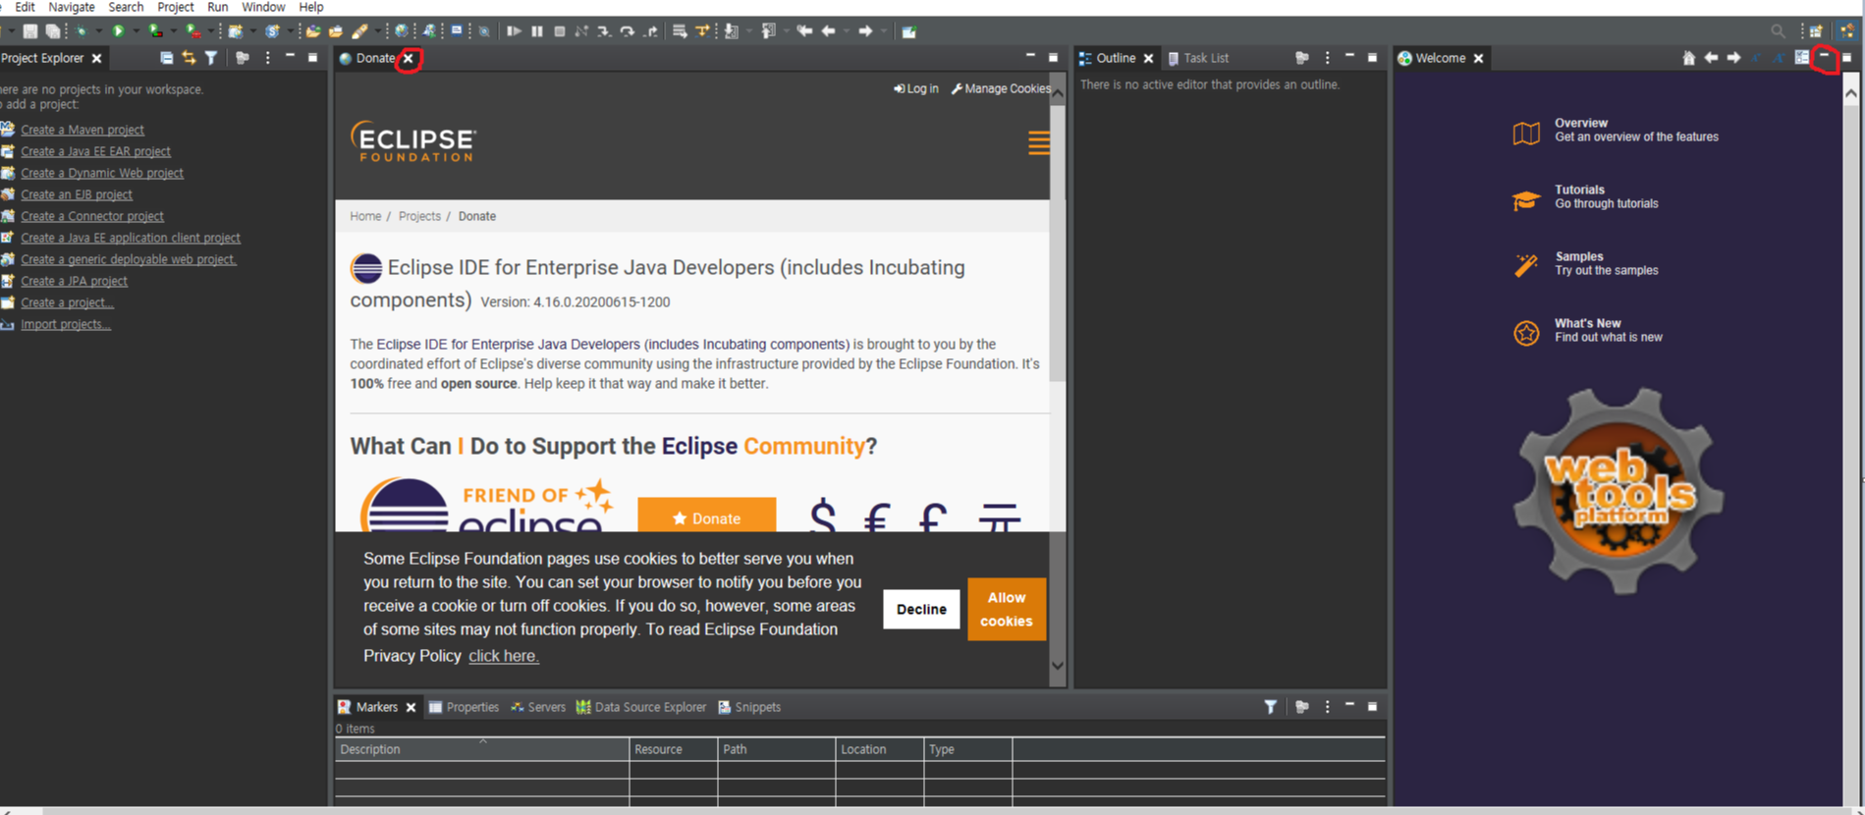Switch to the Properties tab
Image resolution: width=1865 pixels, height=815 pixels.
(x=464, y=707)
